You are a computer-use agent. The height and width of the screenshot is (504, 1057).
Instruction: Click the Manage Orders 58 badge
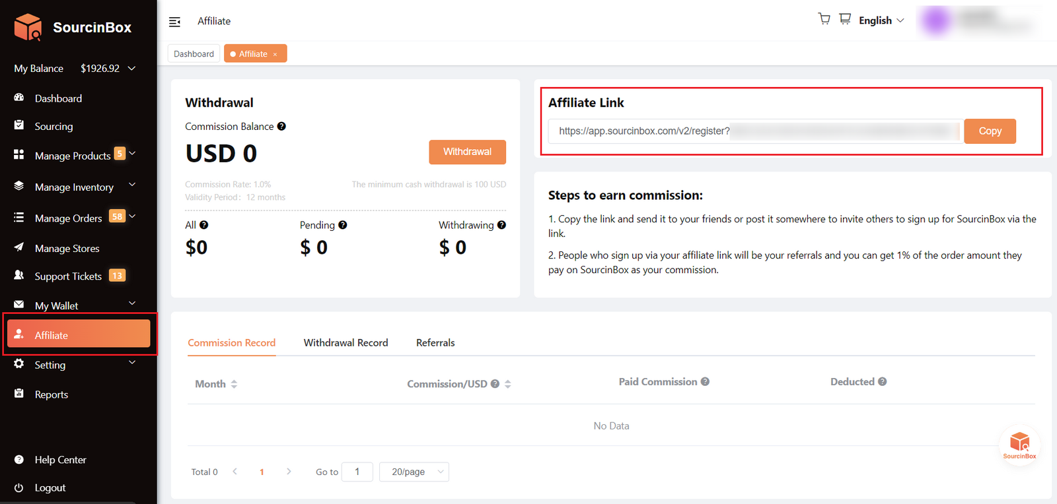pos(117,216)
